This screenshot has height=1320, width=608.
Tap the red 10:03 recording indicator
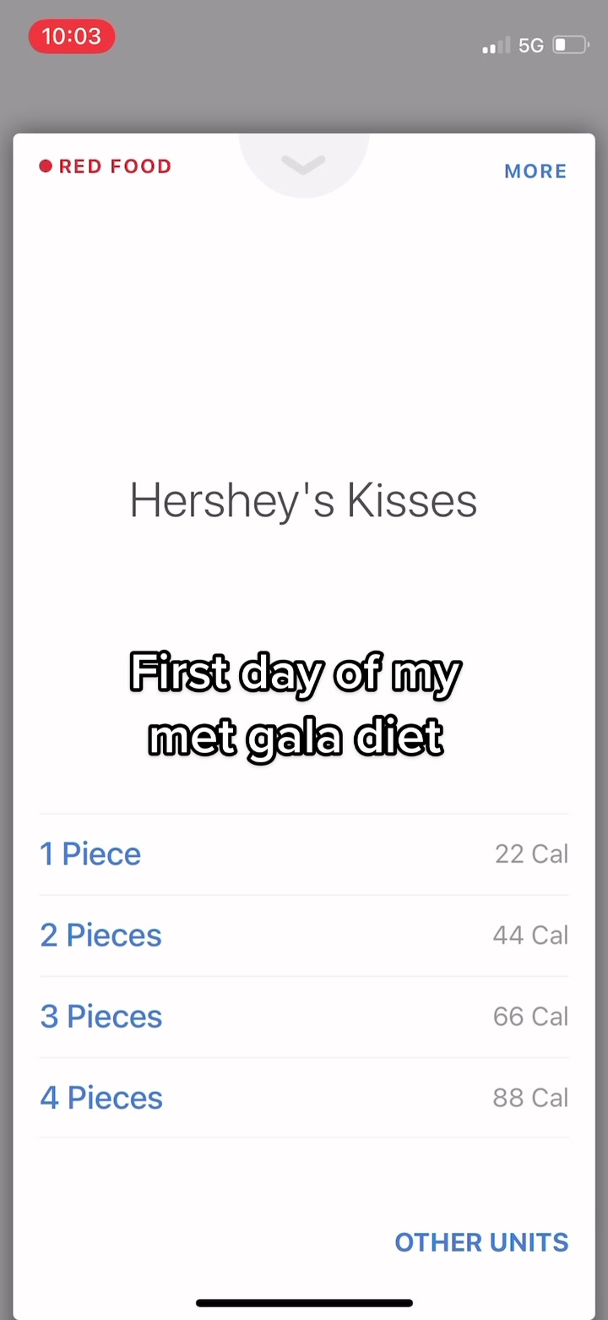72,36
